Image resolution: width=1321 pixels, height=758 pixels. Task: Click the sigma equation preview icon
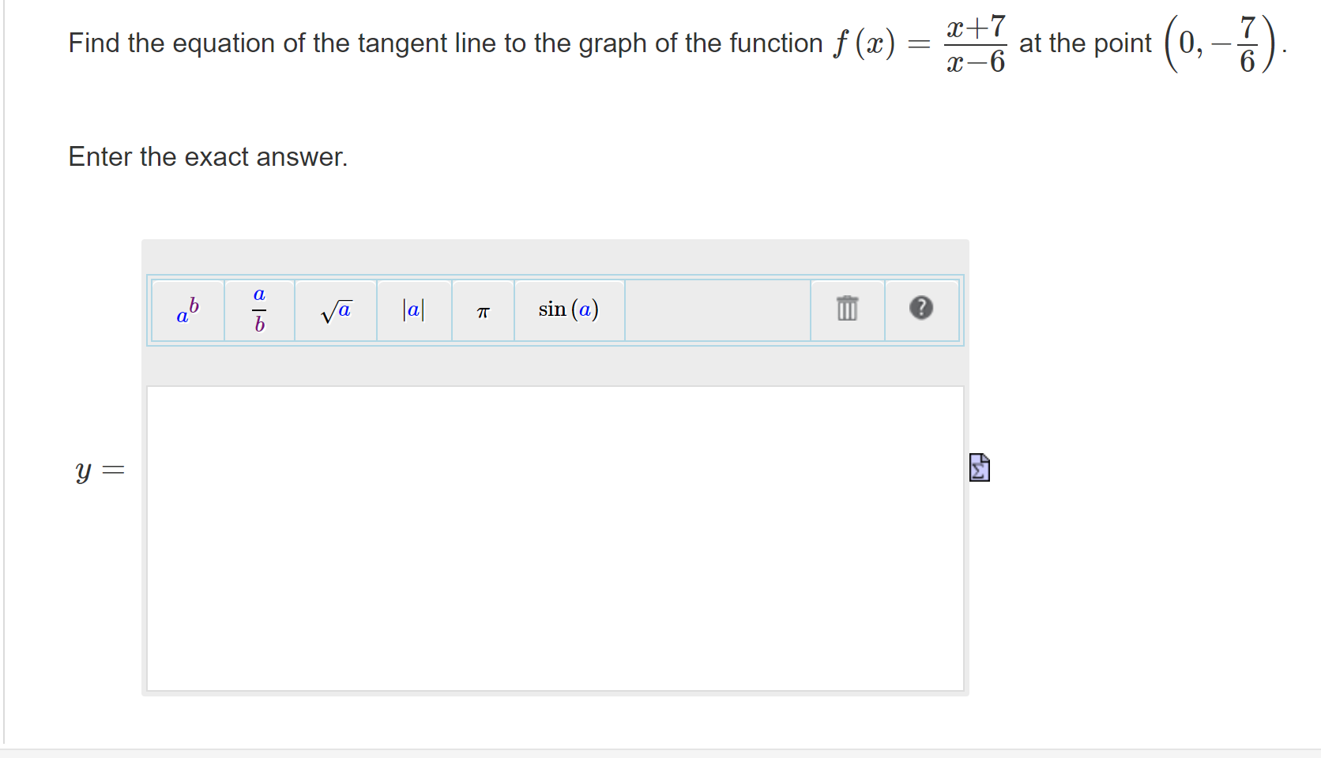pos(979,467)
